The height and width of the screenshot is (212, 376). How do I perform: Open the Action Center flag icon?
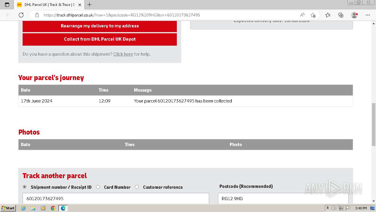[348, 208]
